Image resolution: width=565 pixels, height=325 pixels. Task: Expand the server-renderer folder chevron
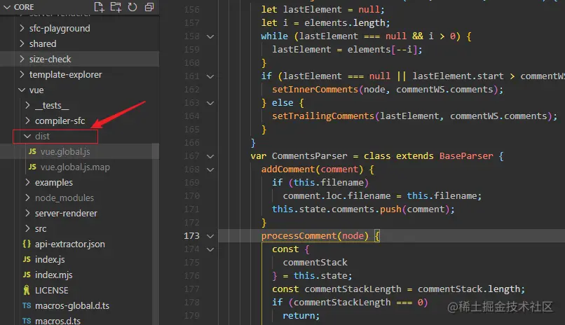coord(28,214)
